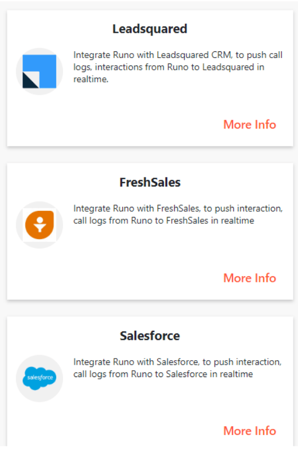298x452 pixels.
Task: Click the white funnel figure in FreshSales logo
Action: 40,224
